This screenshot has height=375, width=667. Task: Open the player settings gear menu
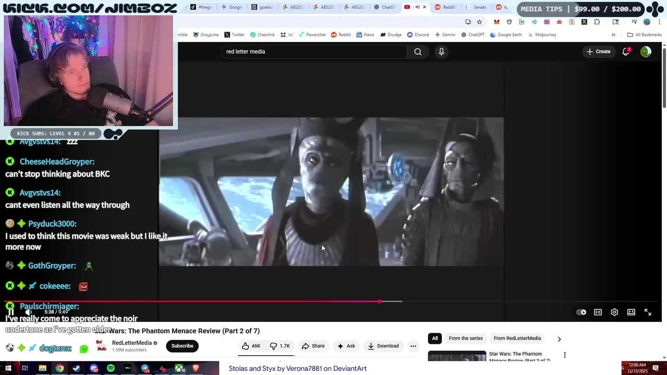pos(614,312)
